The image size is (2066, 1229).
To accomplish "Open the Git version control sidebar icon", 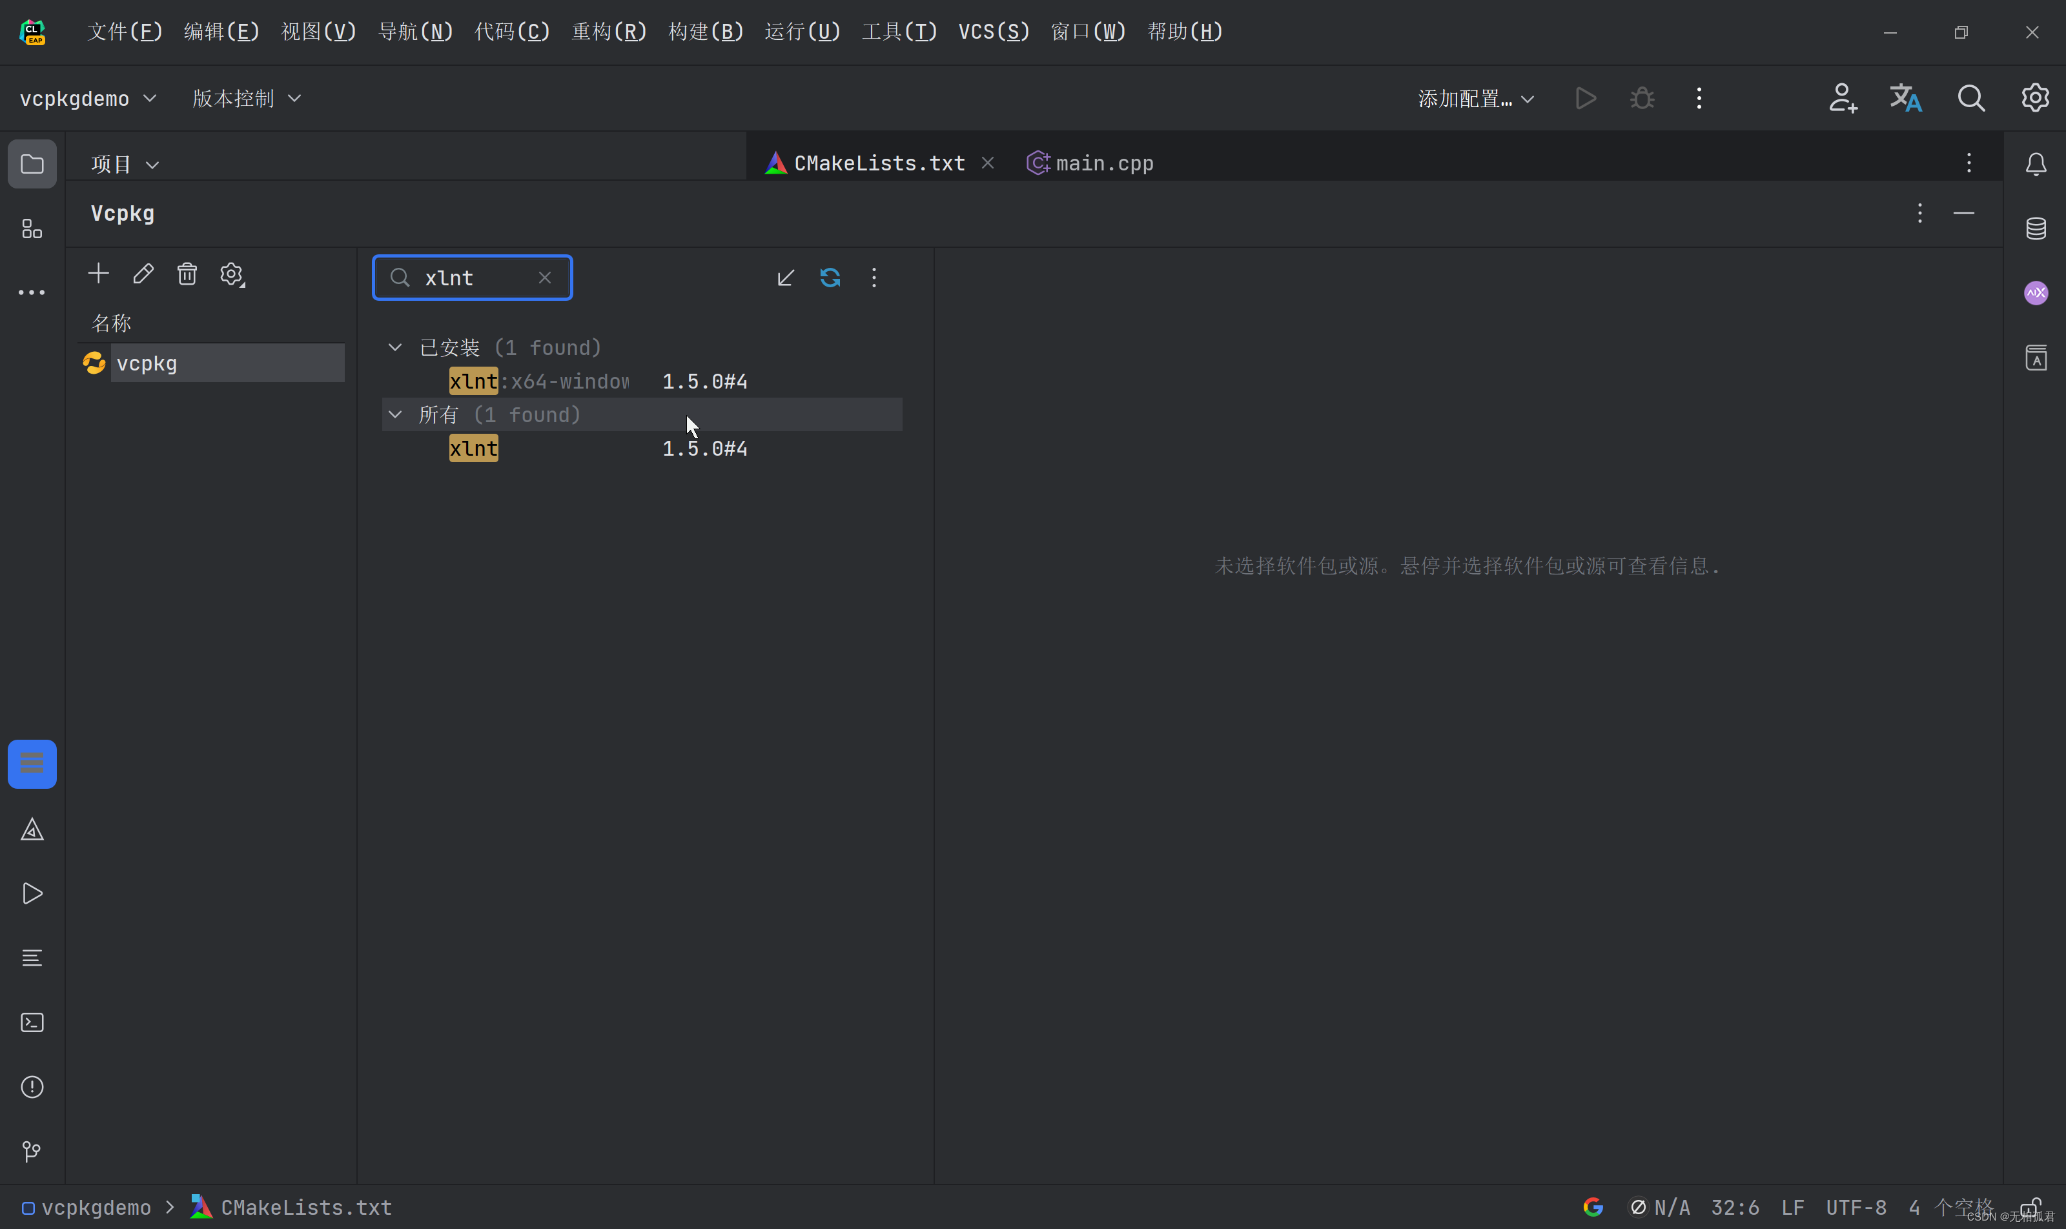I will pyautogui.click(x=32, y=1151).
